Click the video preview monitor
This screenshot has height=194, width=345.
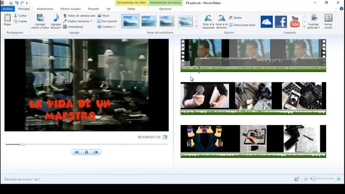(86, 85)
